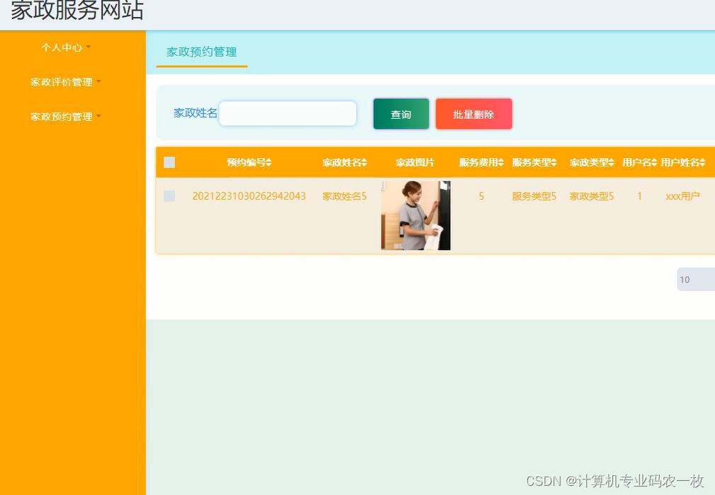Image resolution: width=715 pixels, height=495 pixels.
Task: Sort the table by 家政类型 column
Action: (x=592, y=162)
